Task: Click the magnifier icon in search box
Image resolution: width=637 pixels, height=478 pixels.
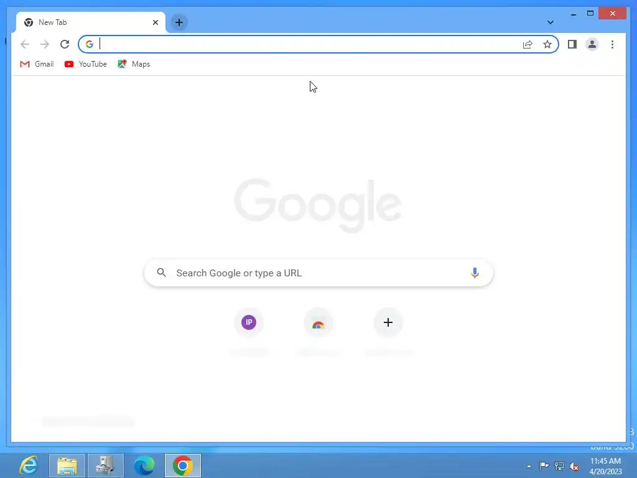Action: click(x=161, y=273)
